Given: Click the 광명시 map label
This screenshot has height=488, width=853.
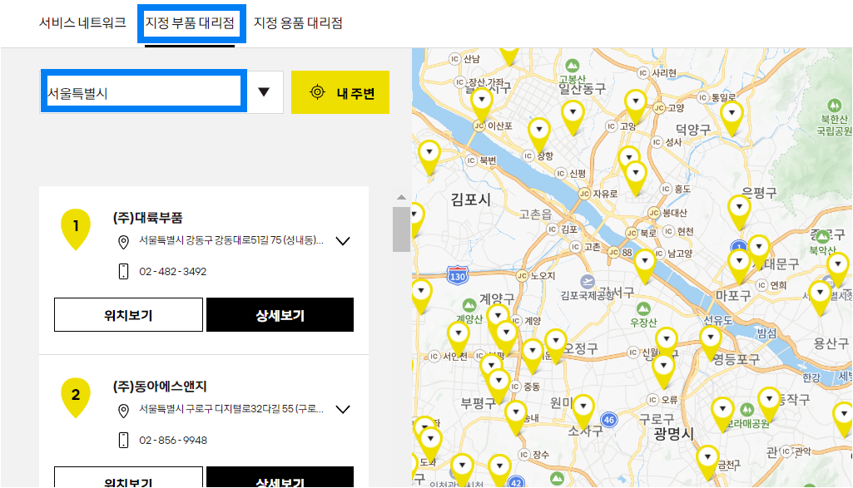Looking at the screenshot, I should [673, 433].
